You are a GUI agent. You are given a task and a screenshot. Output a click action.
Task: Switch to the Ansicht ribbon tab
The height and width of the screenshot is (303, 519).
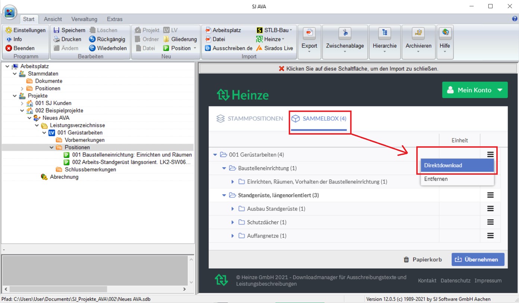click(x=53, y=19)
